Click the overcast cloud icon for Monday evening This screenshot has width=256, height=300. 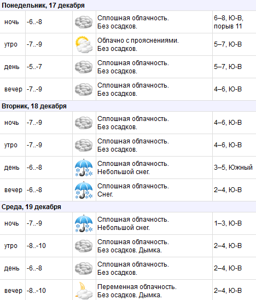84,89
